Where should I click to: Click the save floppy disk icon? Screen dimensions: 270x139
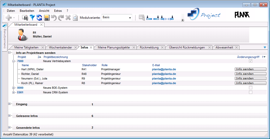point(46,17)
